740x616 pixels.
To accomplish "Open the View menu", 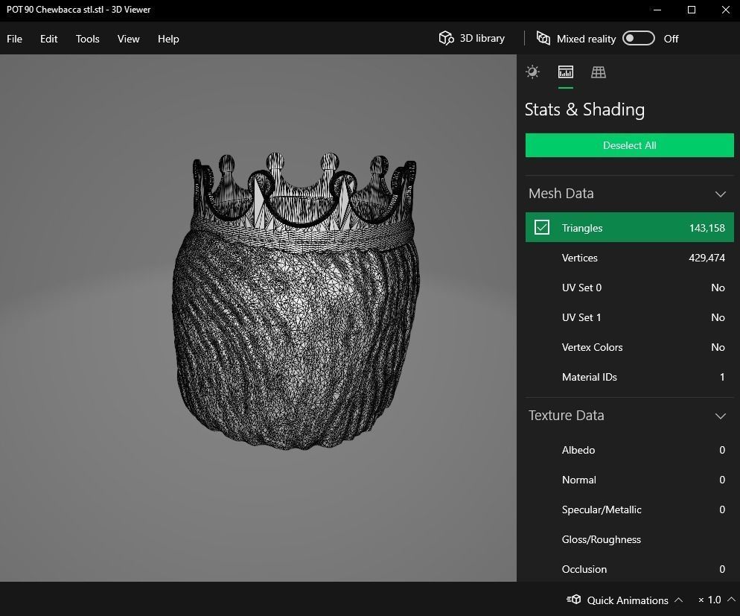I will [x=128, y=39].
